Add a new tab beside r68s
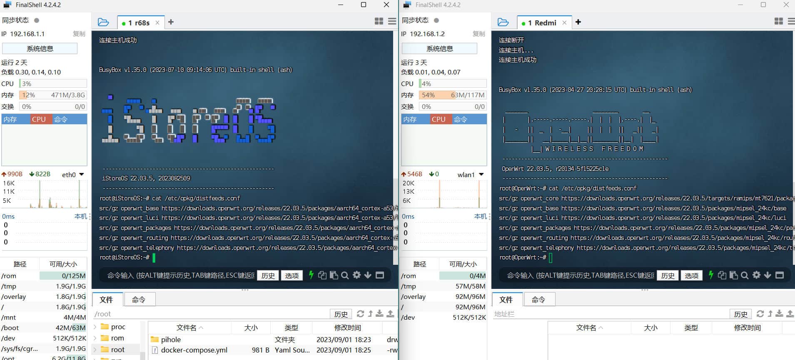 [x=171, y=22]
